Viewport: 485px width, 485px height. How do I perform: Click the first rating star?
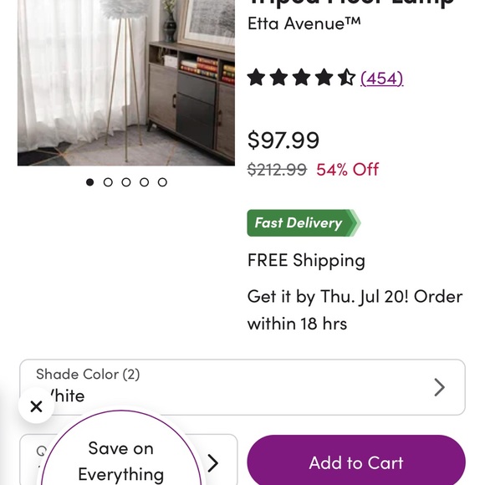(x=257, y=77)
